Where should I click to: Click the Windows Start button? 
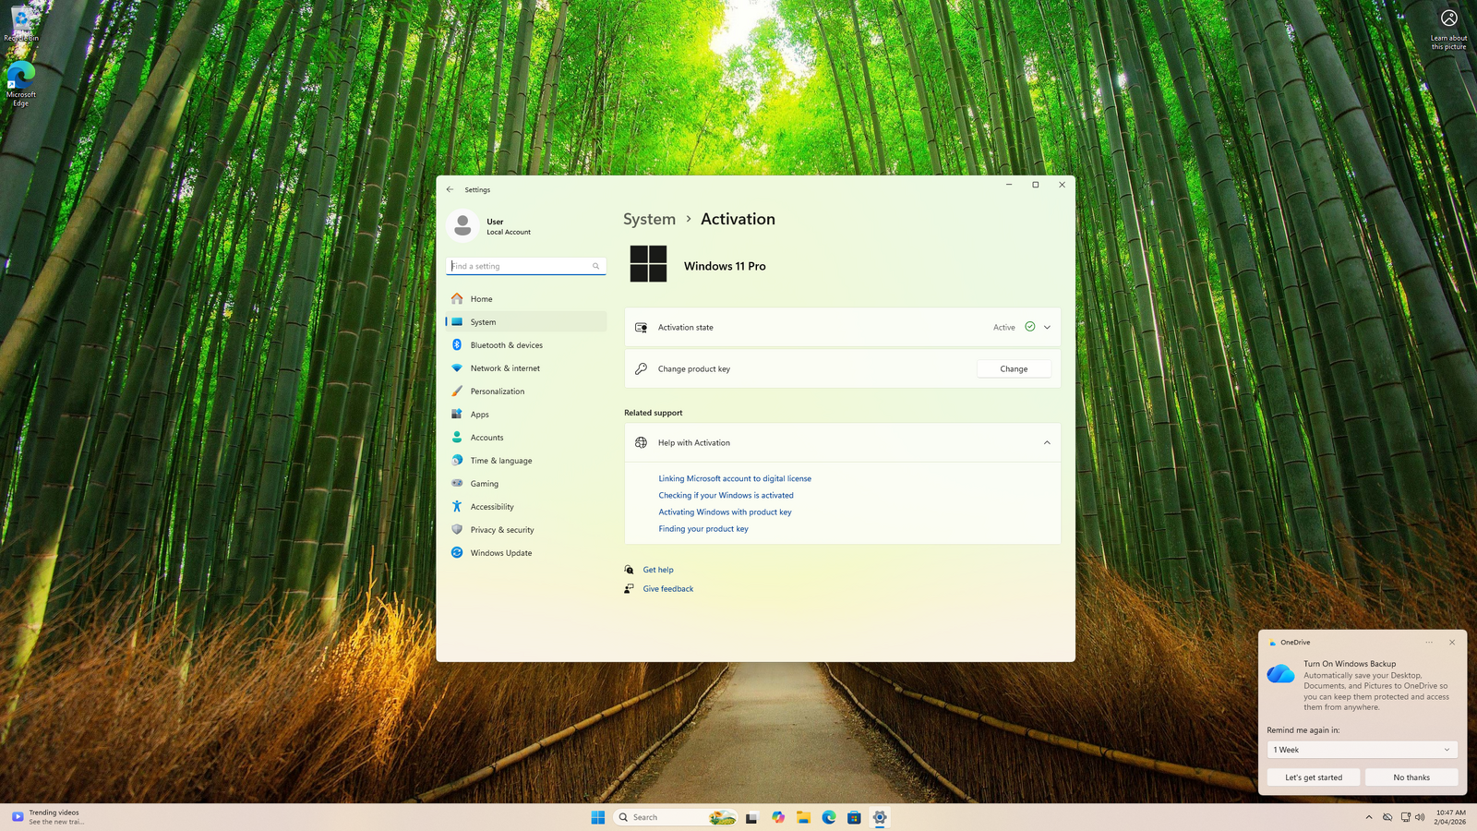tap(598, 817)
